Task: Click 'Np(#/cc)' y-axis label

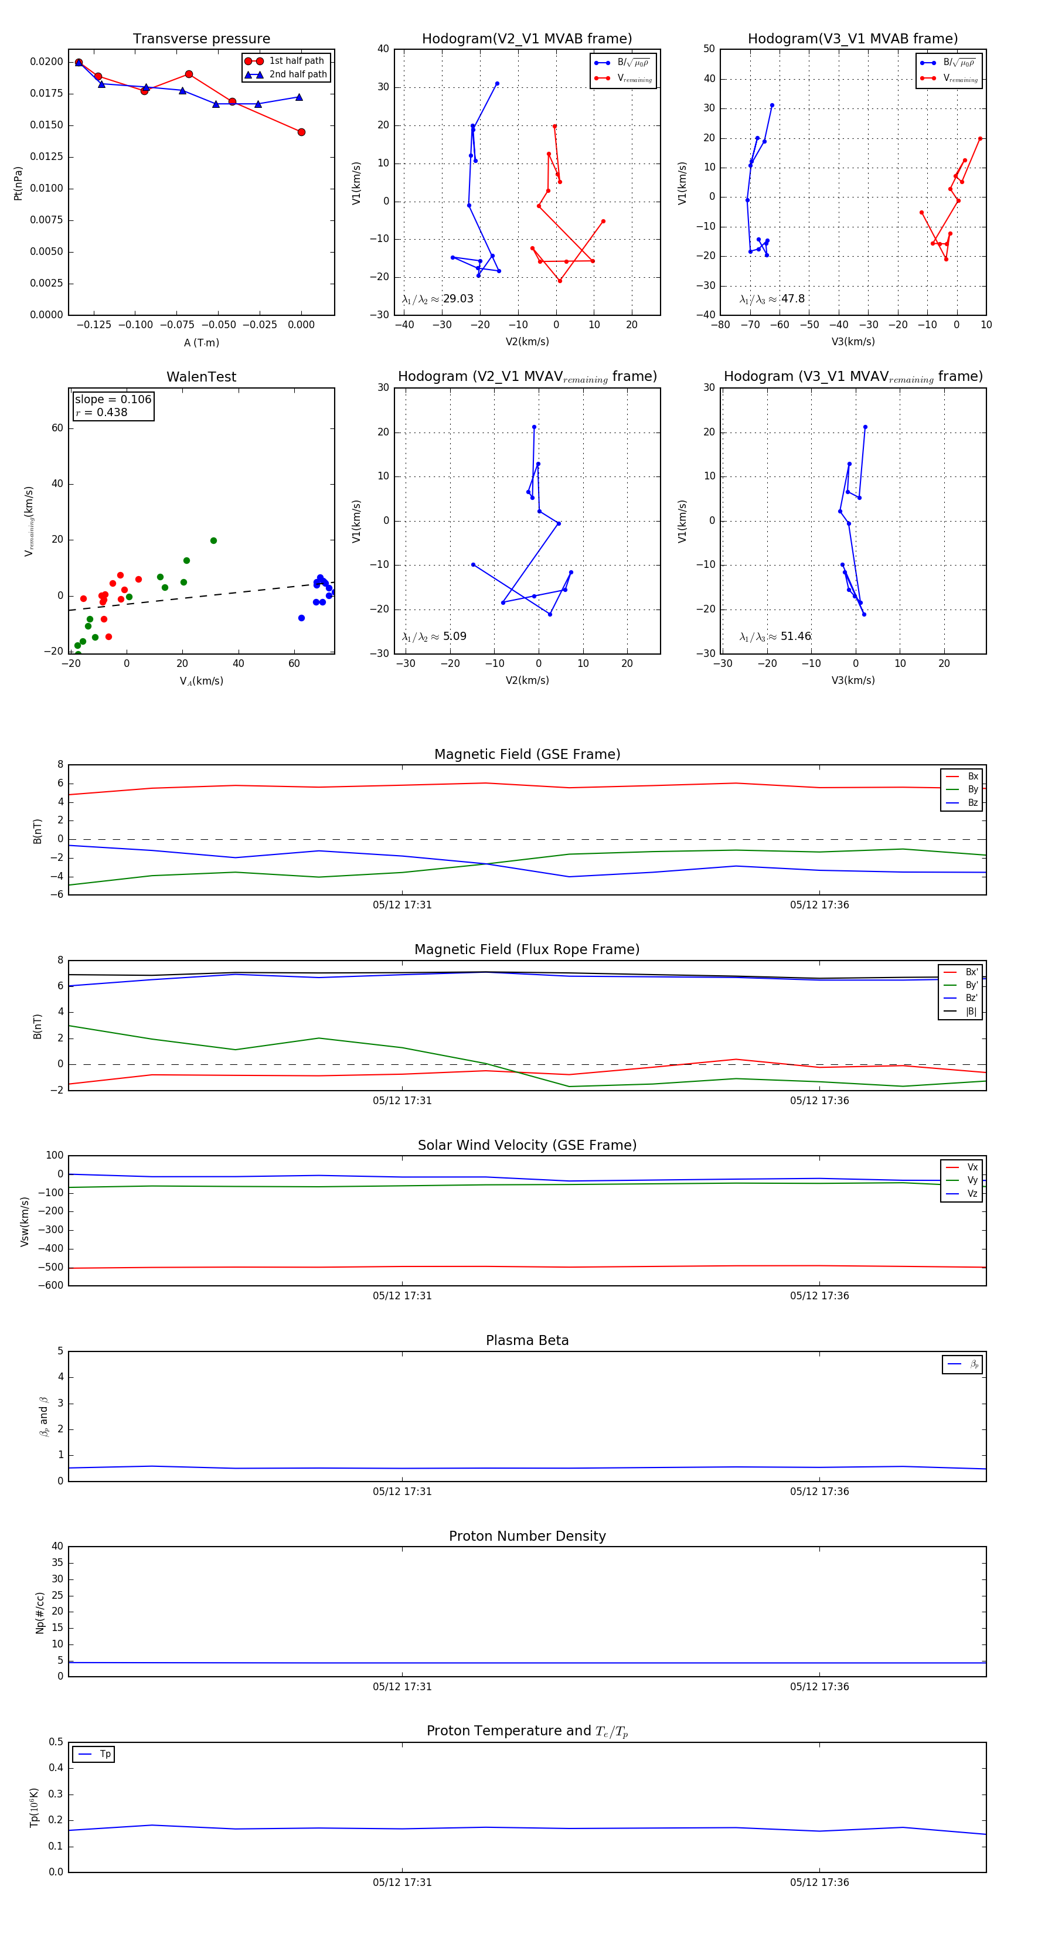Action: (40, 1613)
